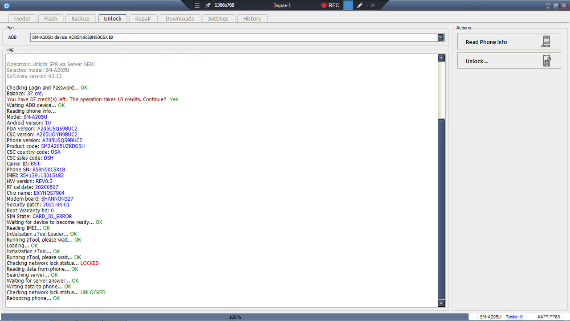This screenshot has width=570, height=321.
Task: Click the log scroll up arrow
Action: pos(441,58)
